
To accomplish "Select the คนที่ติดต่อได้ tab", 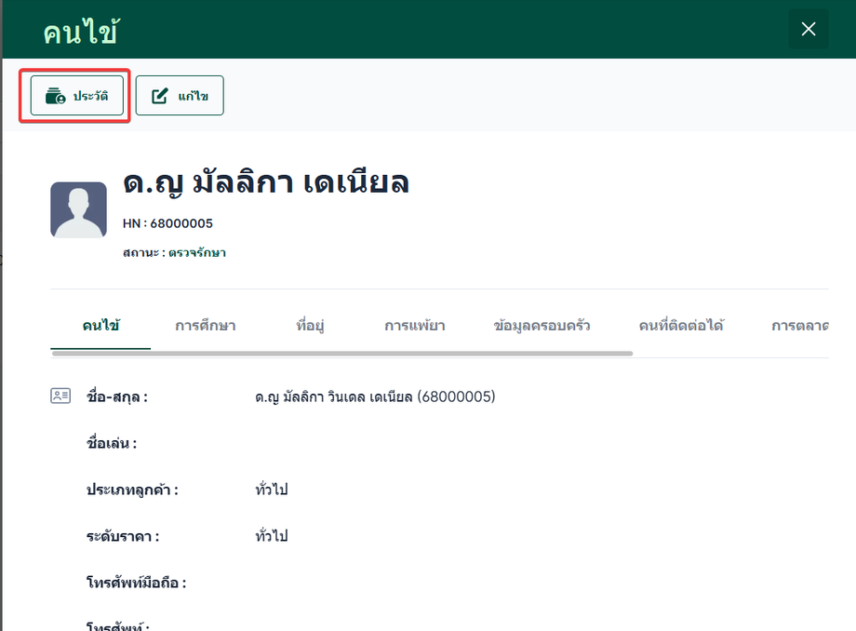I will point(681,326).
